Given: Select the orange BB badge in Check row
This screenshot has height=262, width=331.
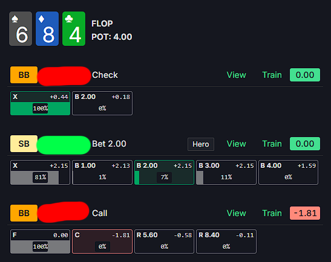Looking at the screenshot, I should click(24, 75).
